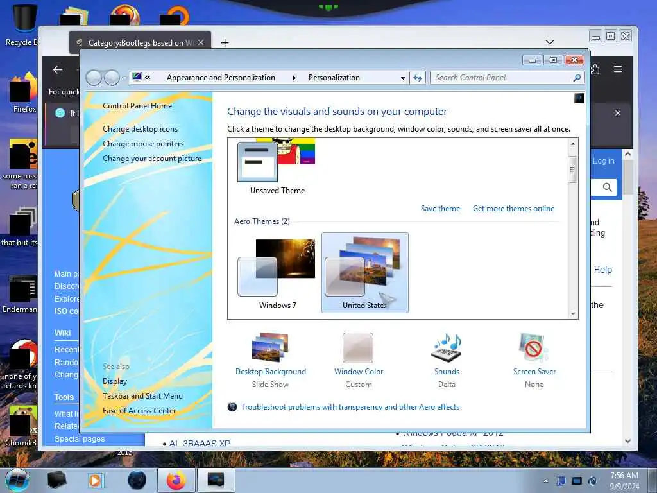Open Display from See also
Viewport: 657px width, 493px height.
[x=114, y=381]
